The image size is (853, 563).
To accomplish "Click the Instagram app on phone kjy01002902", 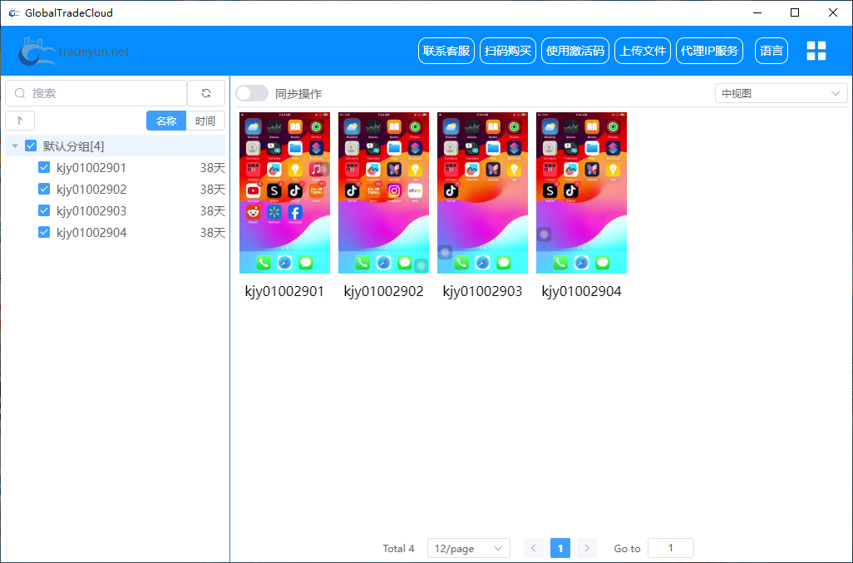I will tap(394, 190).
